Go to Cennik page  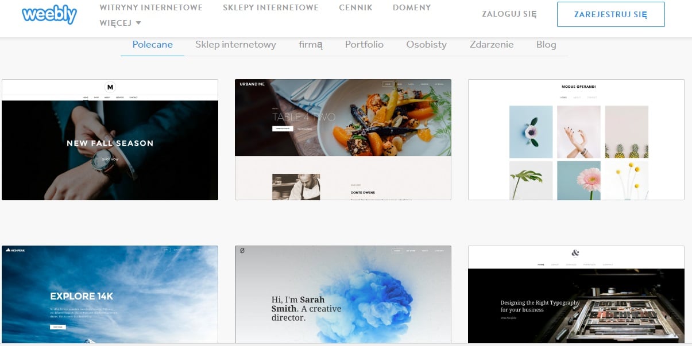(x=355, y=8)
